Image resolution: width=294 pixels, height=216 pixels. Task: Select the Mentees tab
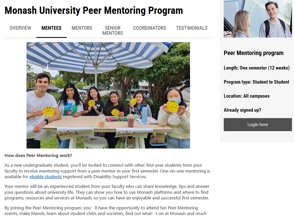(51, 28)
